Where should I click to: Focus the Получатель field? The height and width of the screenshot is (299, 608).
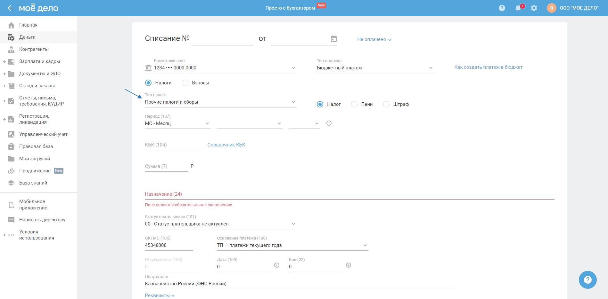299,284
